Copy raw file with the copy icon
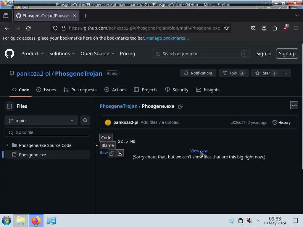The image size is (303, 227). coord(112,153)
